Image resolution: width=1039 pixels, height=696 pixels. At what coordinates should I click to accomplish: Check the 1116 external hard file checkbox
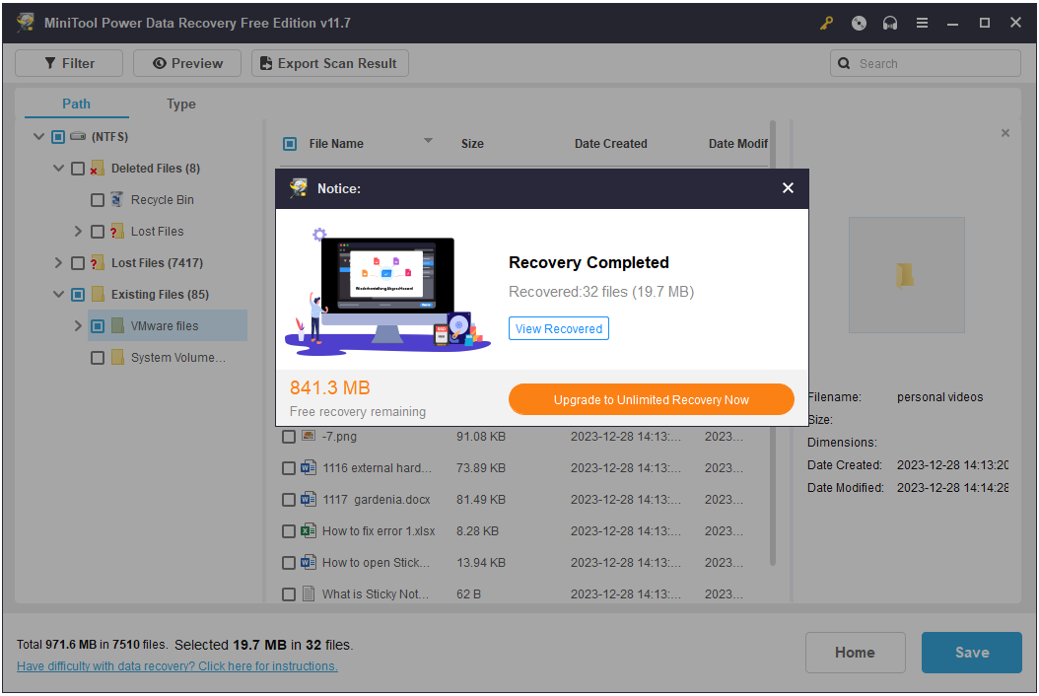point(288,468)
